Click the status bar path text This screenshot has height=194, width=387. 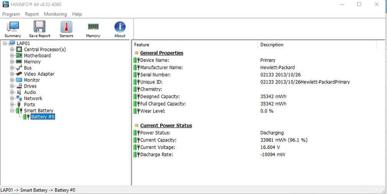[38, 190]
